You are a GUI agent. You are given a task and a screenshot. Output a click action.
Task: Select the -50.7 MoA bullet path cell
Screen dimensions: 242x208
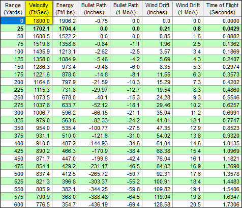point(126,174)
